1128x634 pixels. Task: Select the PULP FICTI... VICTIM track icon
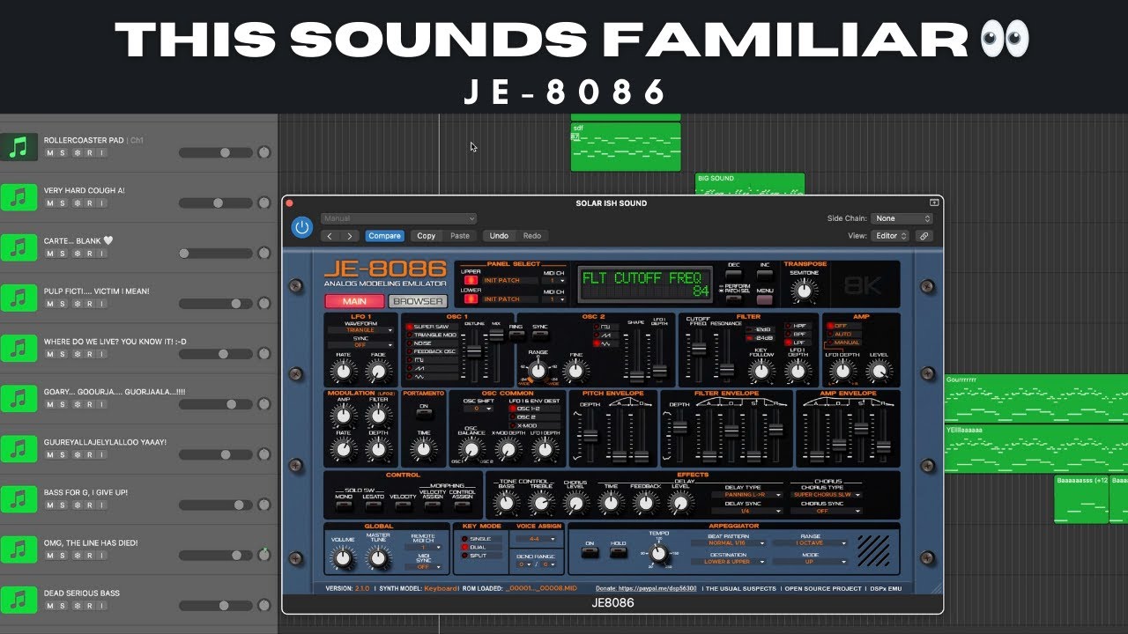pos(19,298)
